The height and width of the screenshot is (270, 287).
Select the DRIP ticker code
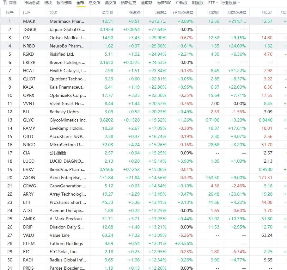point(27,227)
